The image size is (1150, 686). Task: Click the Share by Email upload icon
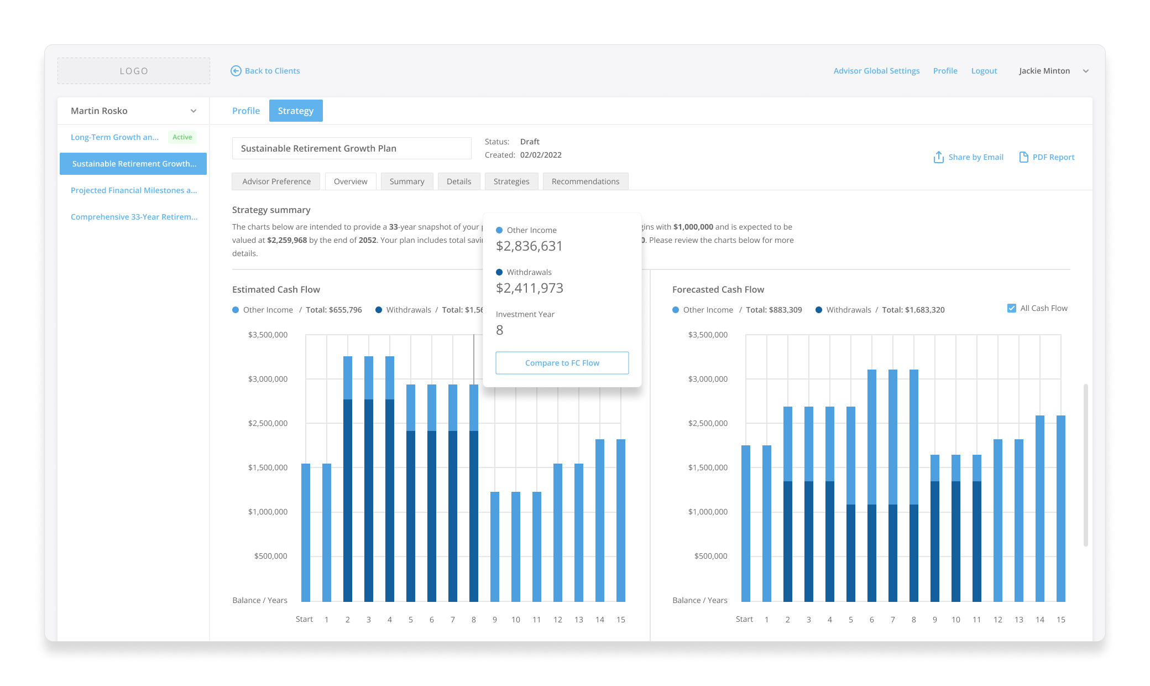[938, 157]
